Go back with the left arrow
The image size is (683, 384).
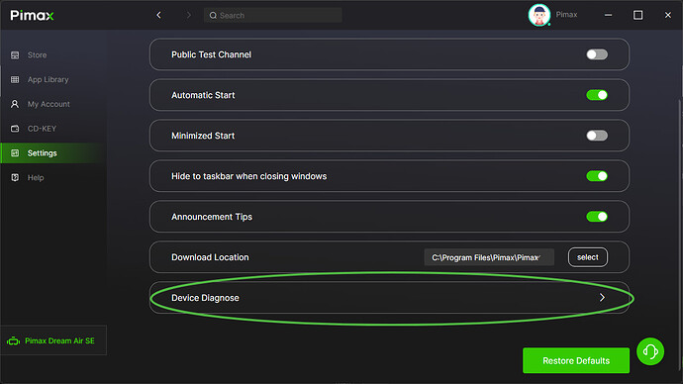point(159,15)
